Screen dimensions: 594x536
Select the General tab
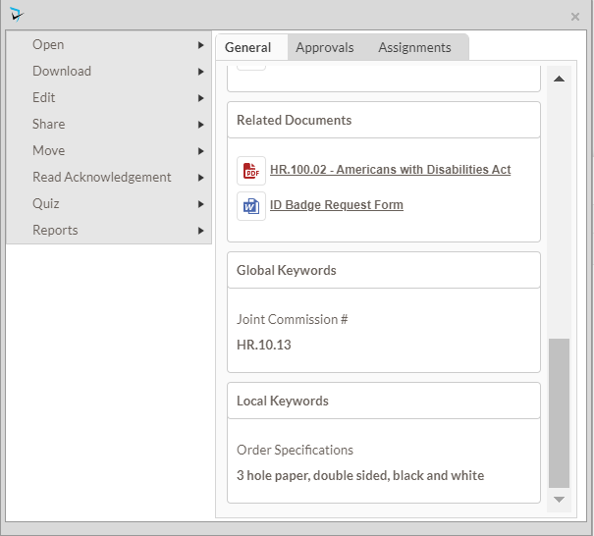pyautogui.click(x=247, y=47)
